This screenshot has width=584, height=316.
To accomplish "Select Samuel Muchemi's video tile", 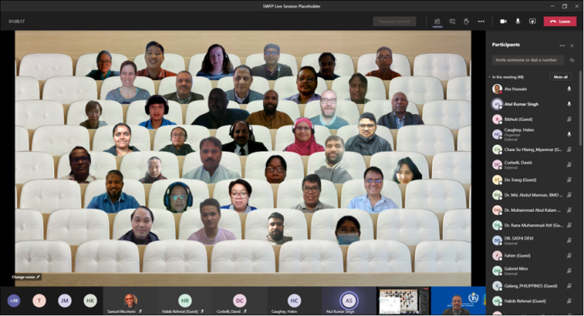I will click(130, 301).
